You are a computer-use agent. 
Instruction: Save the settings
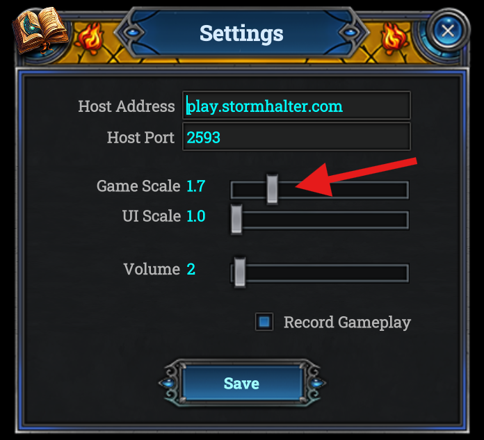242,383
